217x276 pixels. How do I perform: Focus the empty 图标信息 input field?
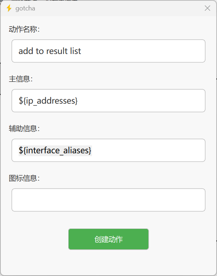coord(108,200)
